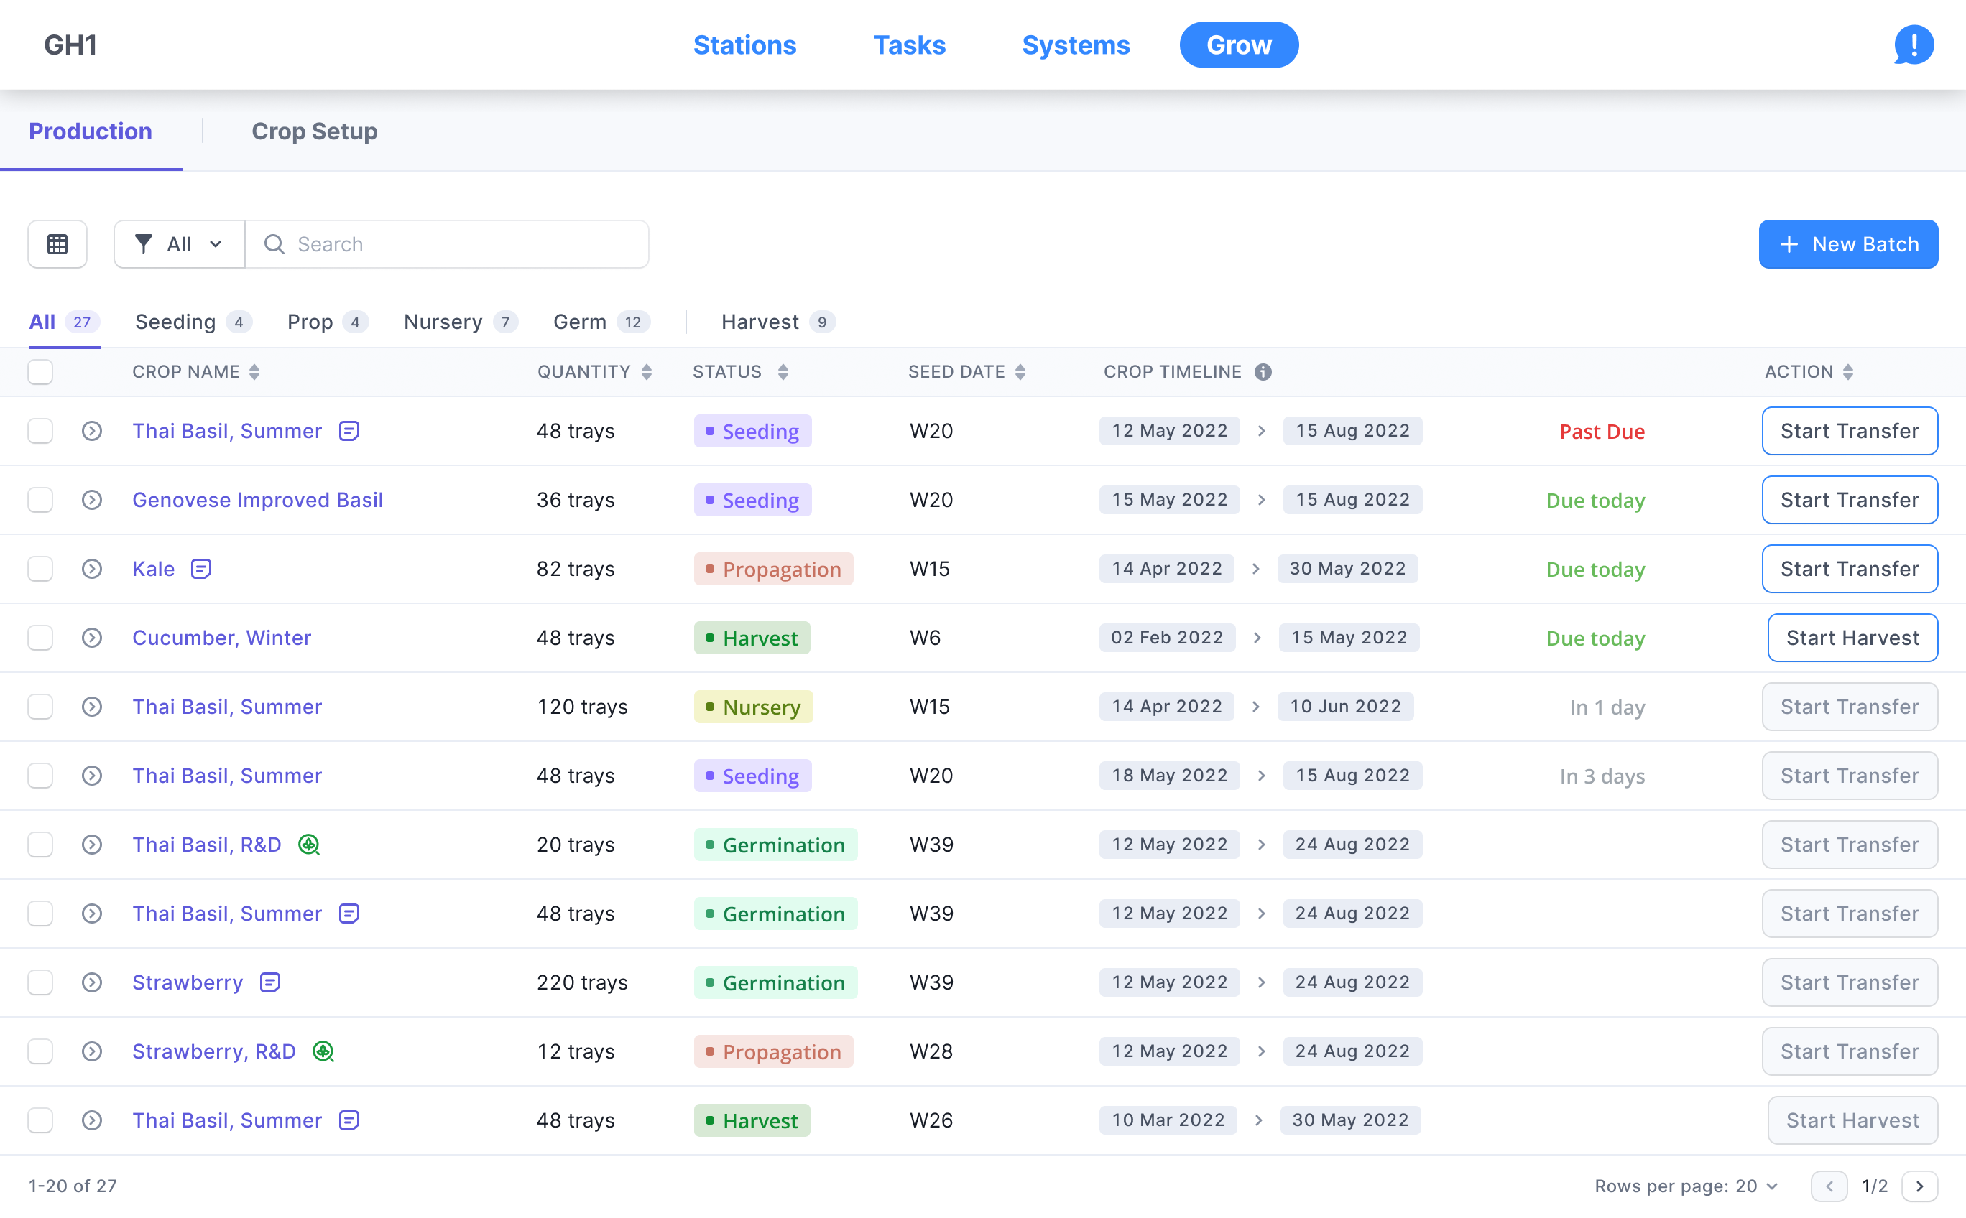Switch to the Crop Setup tab
Image resolution: width=1966 pixels, height=1218 pixels.
[x=314, y=131]
